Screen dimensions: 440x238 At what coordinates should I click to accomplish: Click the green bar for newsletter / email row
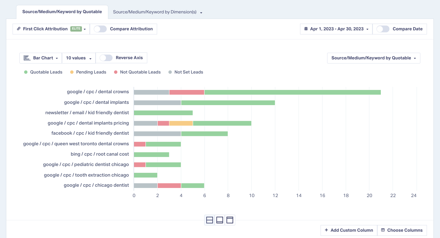point(163,113)
